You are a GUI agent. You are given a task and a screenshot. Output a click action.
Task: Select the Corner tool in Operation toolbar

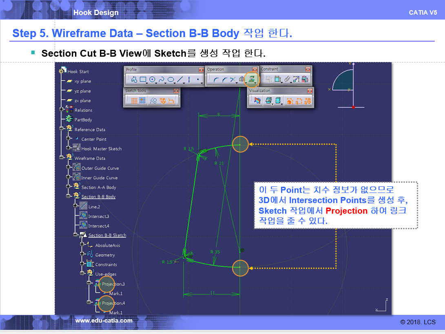pyautogui.click(x=215, y=80)
